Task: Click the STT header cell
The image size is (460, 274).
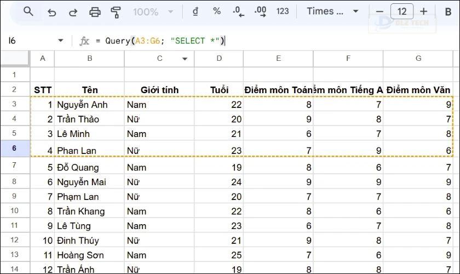Action: (43, 89)
